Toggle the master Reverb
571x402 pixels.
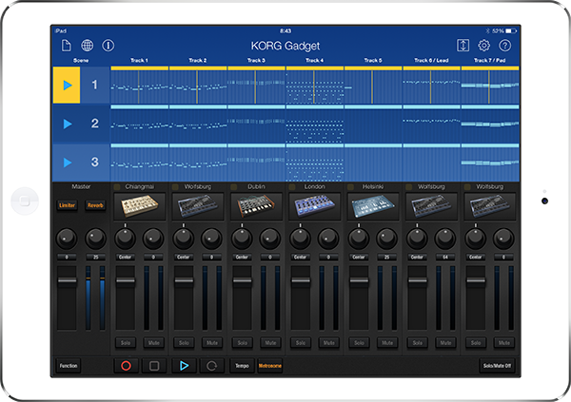pyautogui.click(x=95, y=205)
